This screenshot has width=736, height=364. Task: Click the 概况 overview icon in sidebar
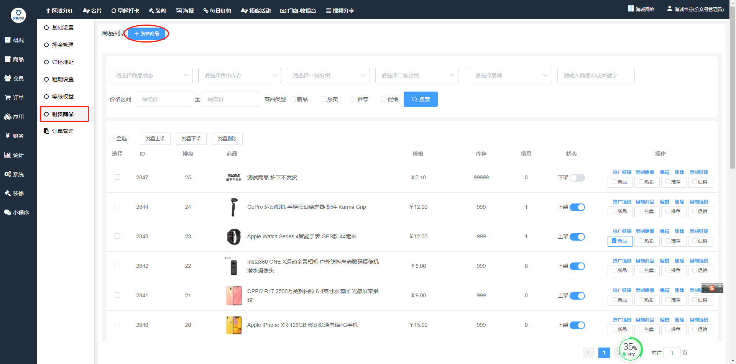8,40
